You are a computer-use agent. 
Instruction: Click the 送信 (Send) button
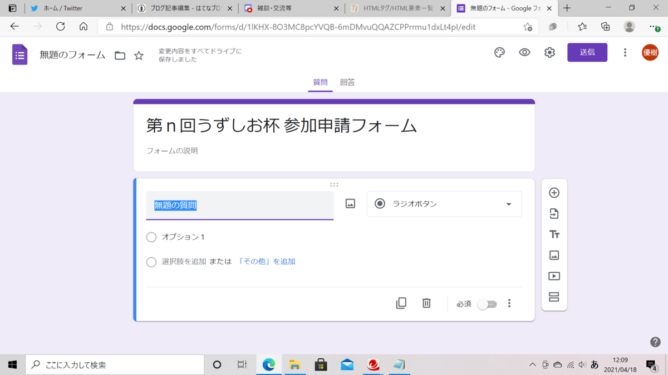[x=587, y=52]
